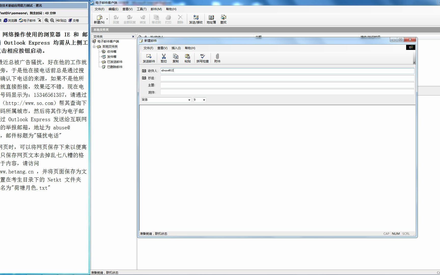
Task: Open the 邮件(M) menu
Action: [156, 9]
